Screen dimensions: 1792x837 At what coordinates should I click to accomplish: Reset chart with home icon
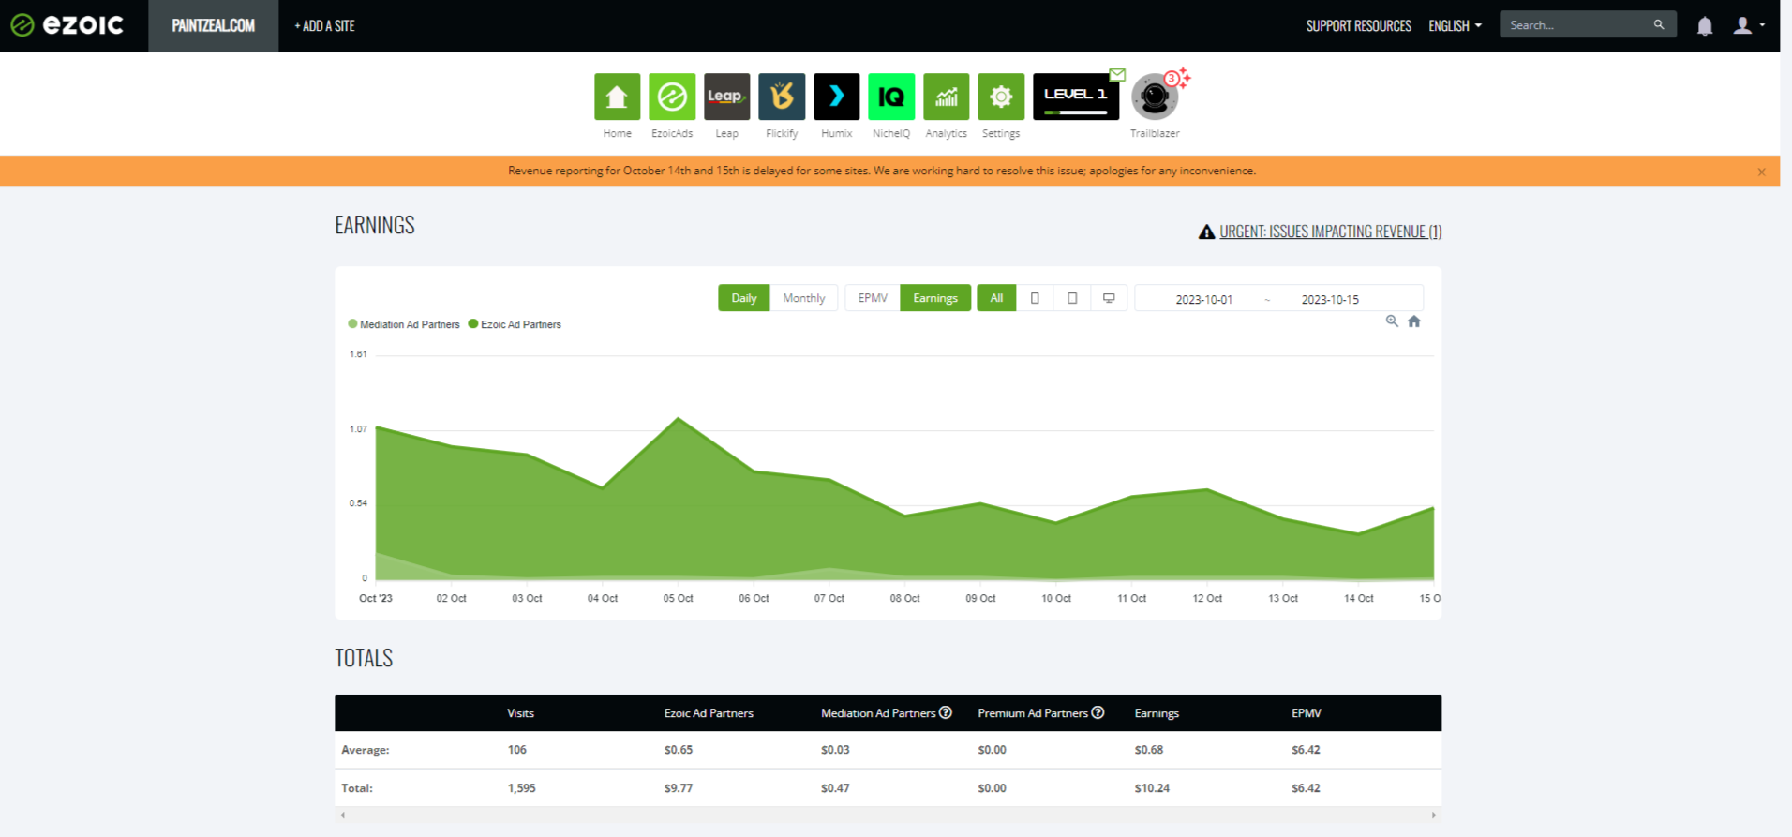[x=1414, y=321]
